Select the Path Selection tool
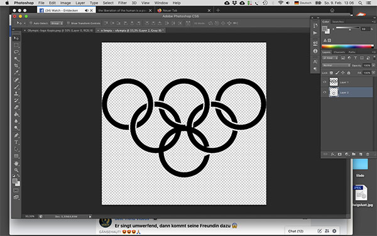Viewport: 377px width, 236px height. [16, 149]
